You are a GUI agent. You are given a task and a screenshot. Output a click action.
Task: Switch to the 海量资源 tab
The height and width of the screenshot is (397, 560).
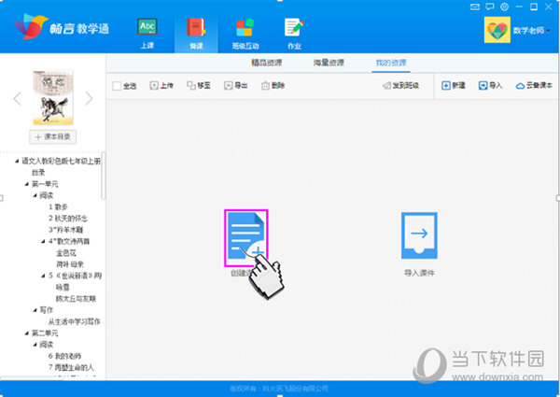(329, 63)
